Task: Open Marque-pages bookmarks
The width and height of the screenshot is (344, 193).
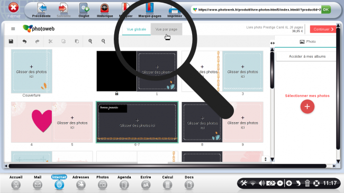Action: tap(150, 10)
